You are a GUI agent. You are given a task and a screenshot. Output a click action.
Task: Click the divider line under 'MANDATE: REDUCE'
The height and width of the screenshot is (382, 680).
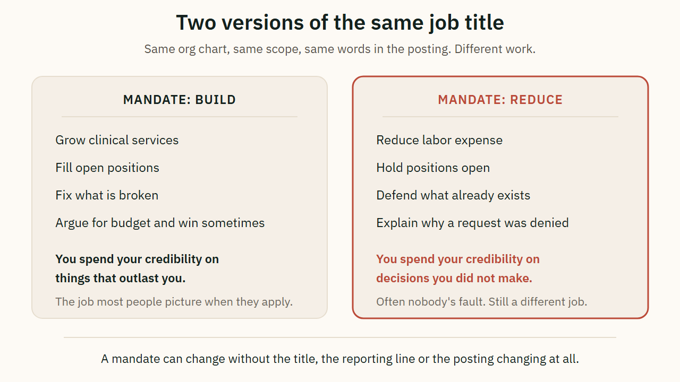click(500, 117)
